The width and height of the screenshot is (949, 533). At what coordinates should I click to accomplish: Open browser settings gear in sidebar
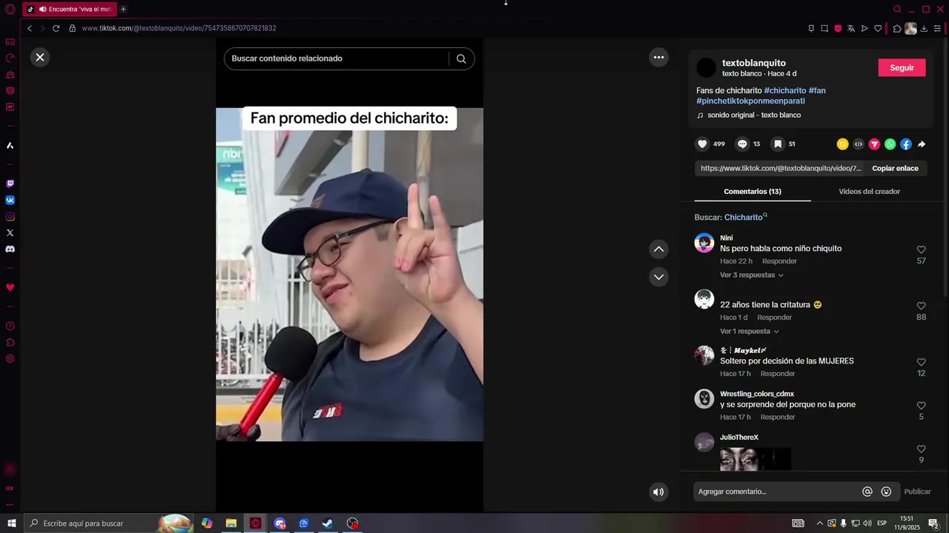click(x=10, y=358)
